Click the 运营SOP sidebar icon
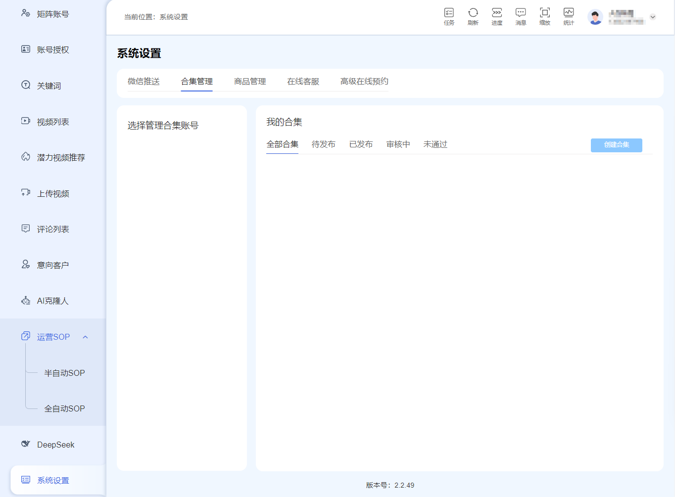675x497 pixels. coord(26,336)
